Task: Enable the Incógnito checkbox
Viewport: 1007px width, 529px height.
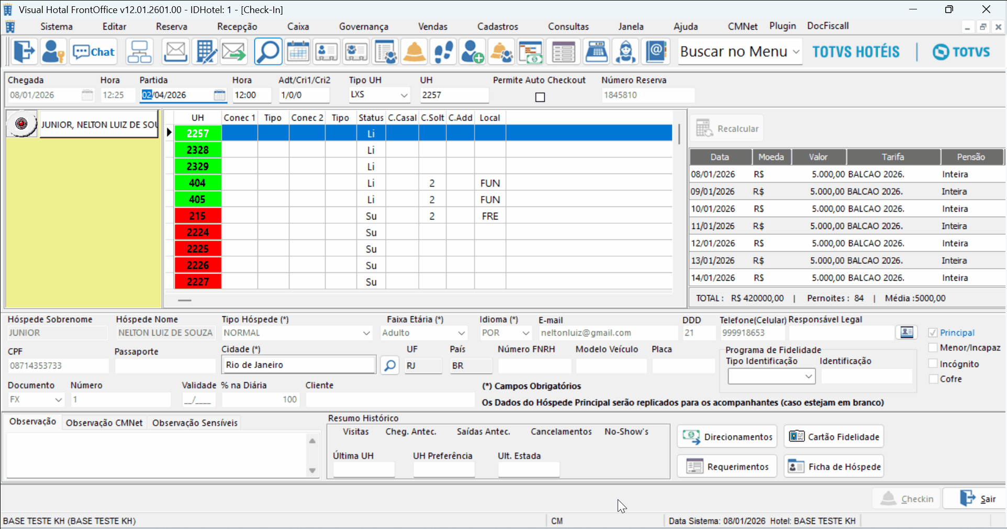Action: (933, 363)
